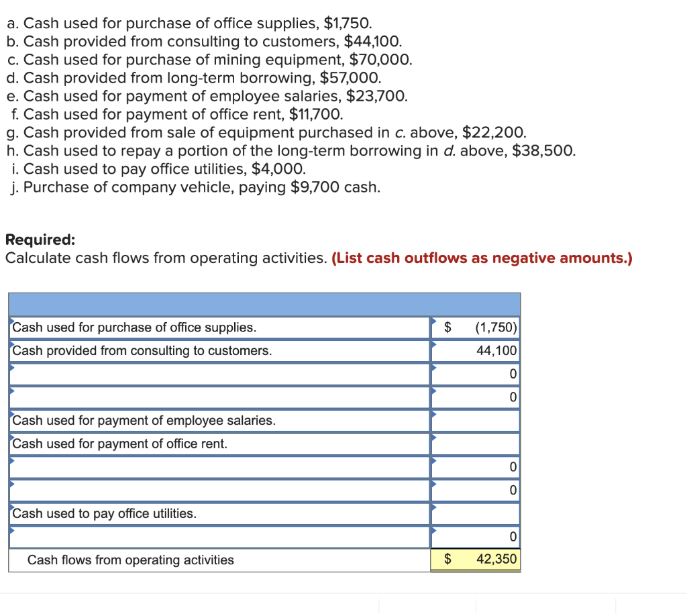Click item d. long-term borrowing $57,000 line
The height and width of the screenshot is (614, 687).
point(194,78)
